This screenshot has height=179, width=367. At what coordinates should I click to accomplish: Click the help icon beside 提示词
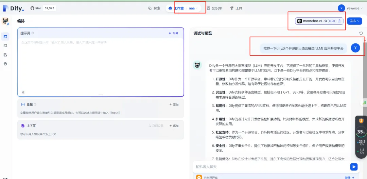[x=33, y=33]
